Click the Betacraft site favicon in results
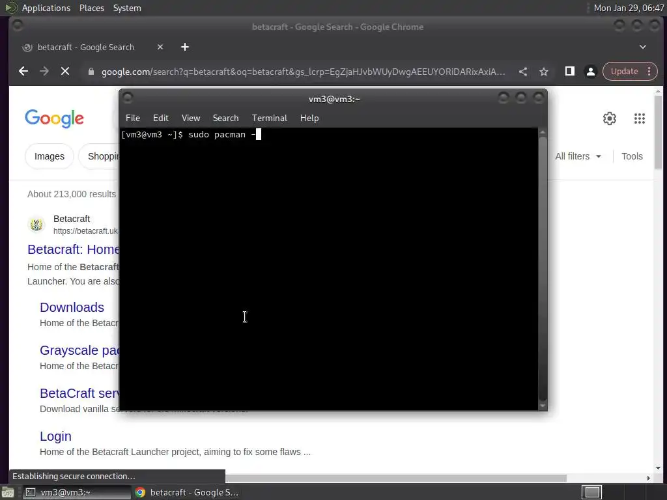The image size is (667, 500). (x=36, y=224)
